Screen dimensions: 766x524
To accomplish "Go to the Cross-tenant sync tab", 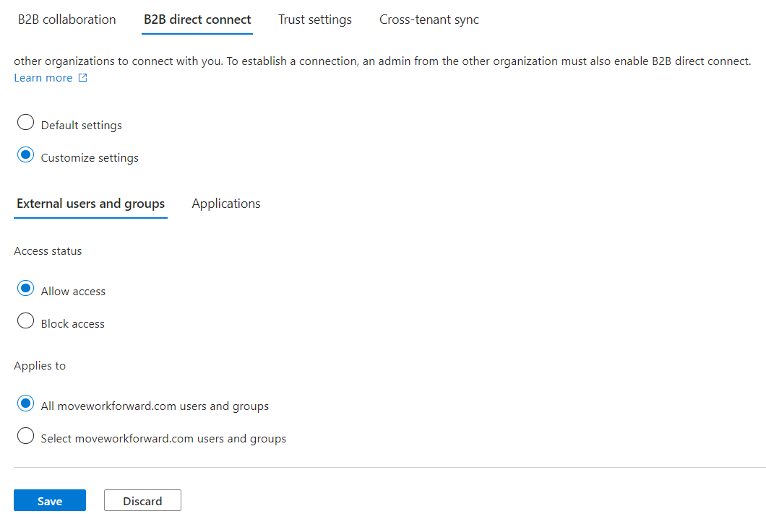I will point(429,19).
